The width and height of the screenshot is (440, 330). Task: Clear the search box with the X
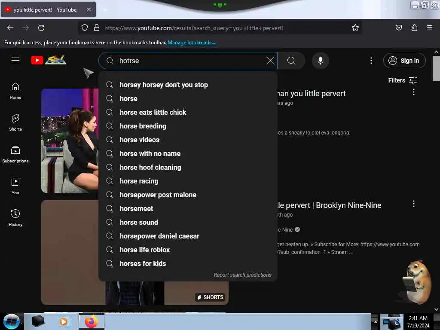tap(270, 61)
